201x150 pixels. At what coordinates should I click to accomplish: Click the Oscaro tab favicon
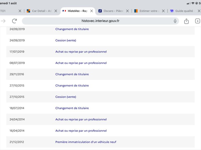coord(100,11)
